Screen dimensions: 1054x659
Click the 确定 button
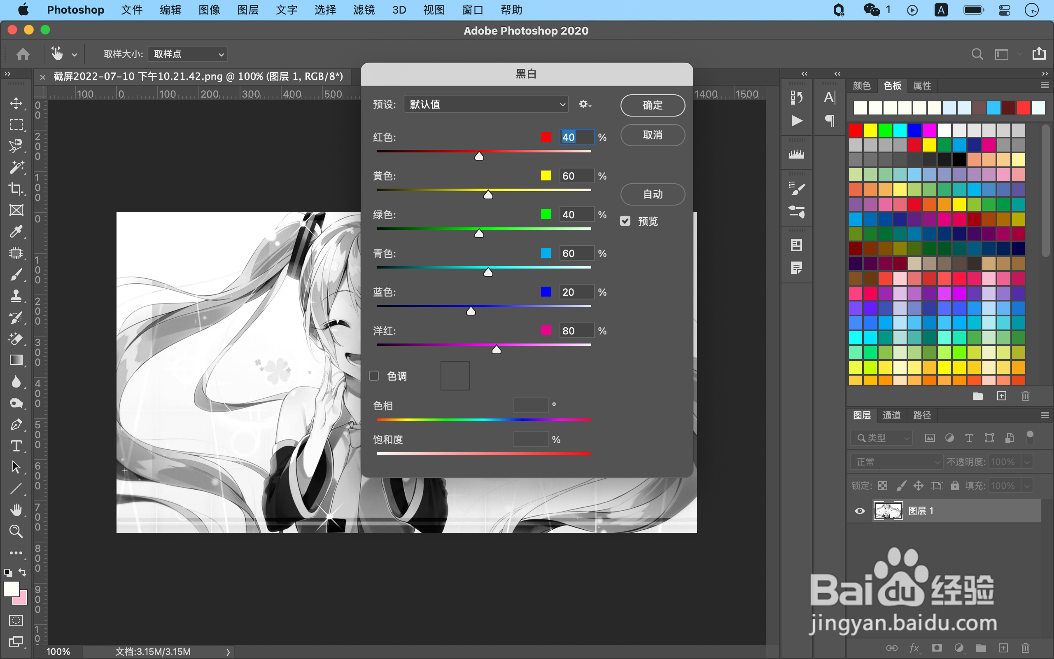pyautogui.click(x=653, y=105)
